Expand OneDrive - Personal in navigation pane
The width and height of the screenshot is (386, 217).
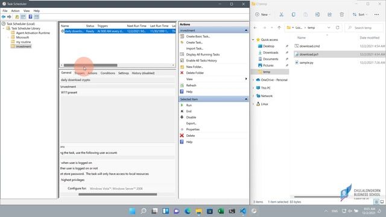[x=253, y=80]
